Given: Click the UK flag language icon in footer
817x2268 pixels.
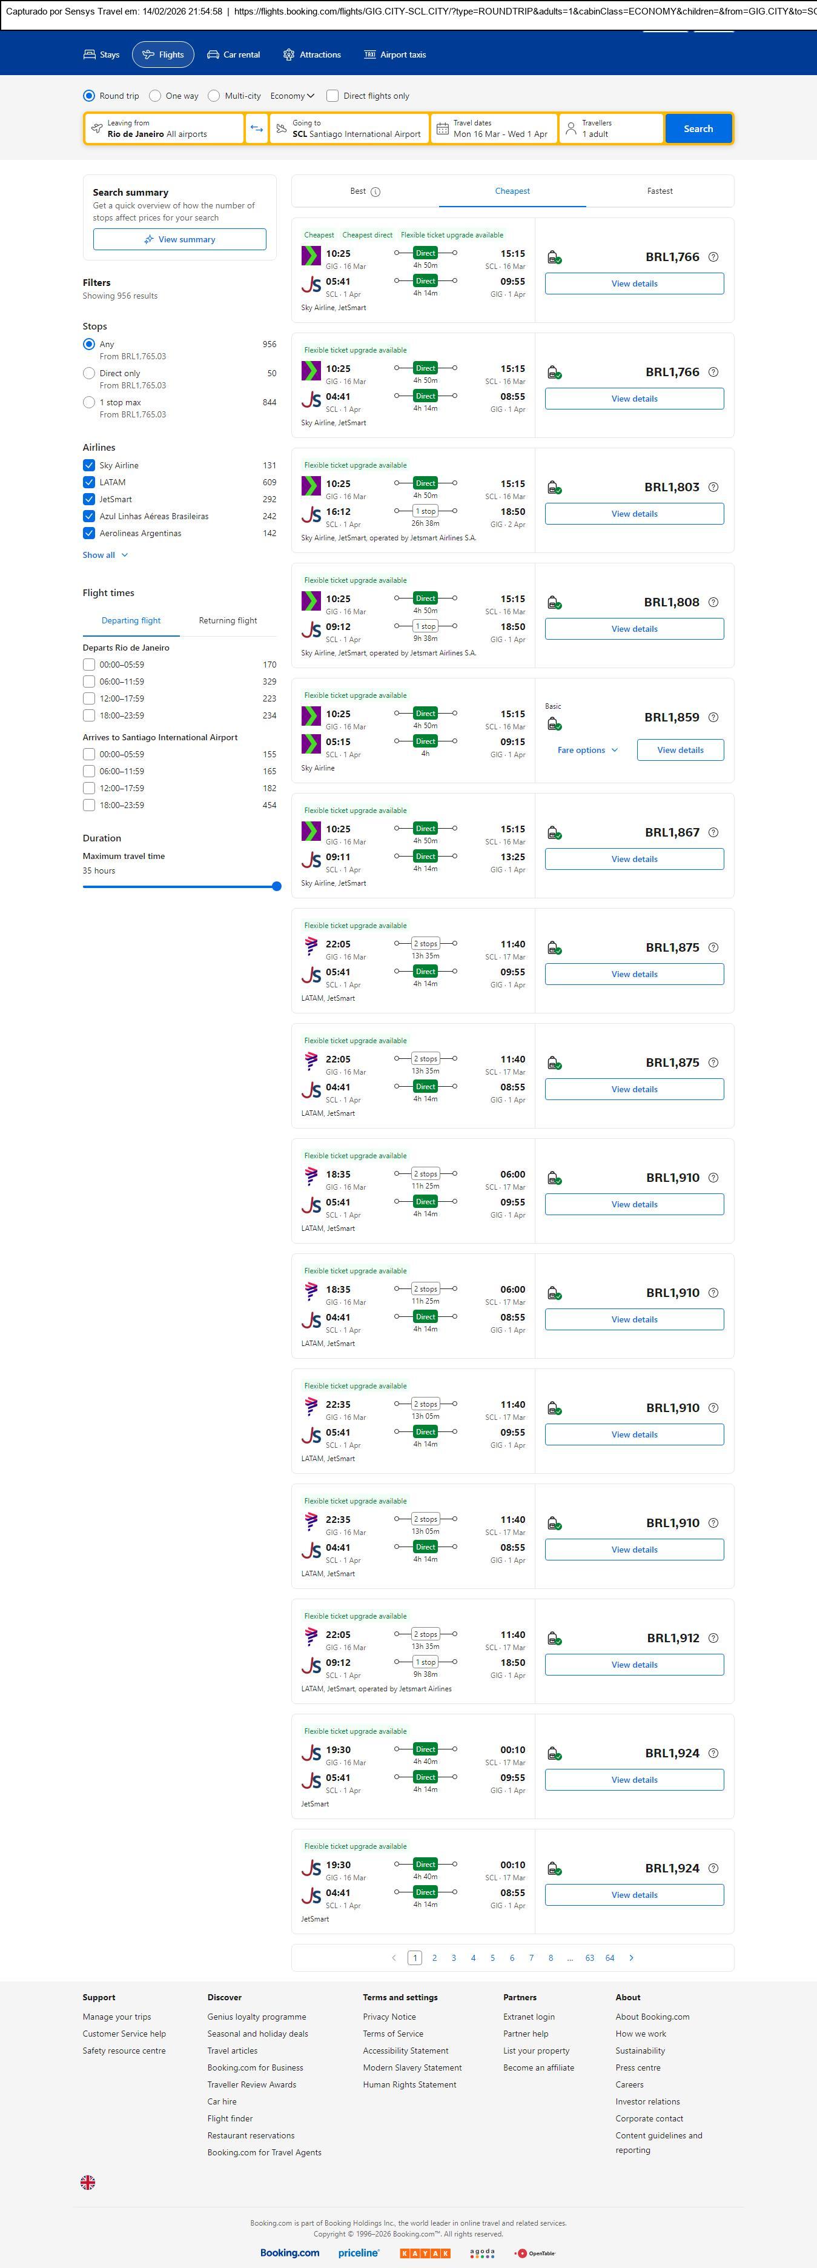Looking at the screenshot, I should 88,2182.
